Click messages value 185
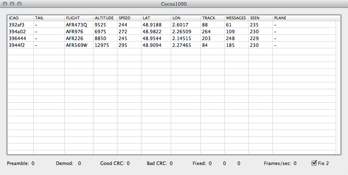This screenshot has height=175, width=348. (230, 45)
